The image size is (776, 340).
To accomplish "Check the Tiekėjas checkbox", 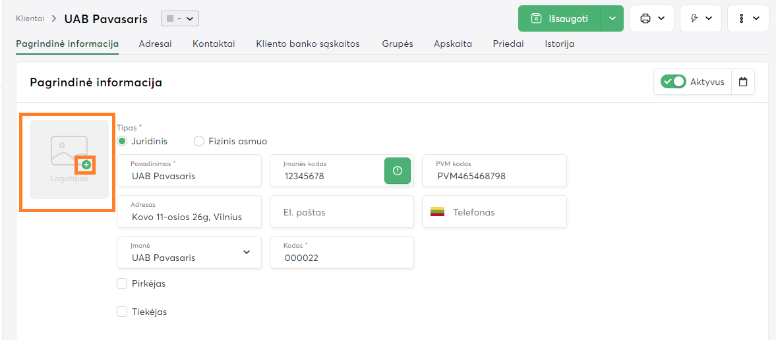I will point(122,312).
